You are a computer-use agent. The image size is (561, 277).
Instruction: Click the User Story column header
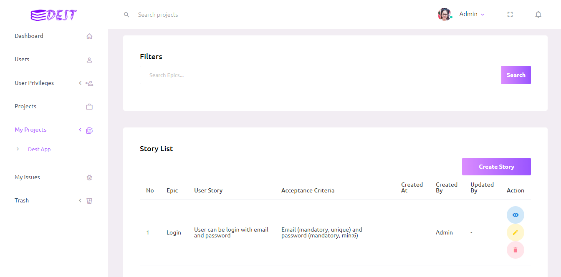coord(208,190)
